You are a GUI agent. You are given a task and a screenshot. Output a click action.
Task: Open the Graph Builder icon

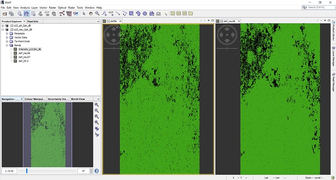(62, 14)
